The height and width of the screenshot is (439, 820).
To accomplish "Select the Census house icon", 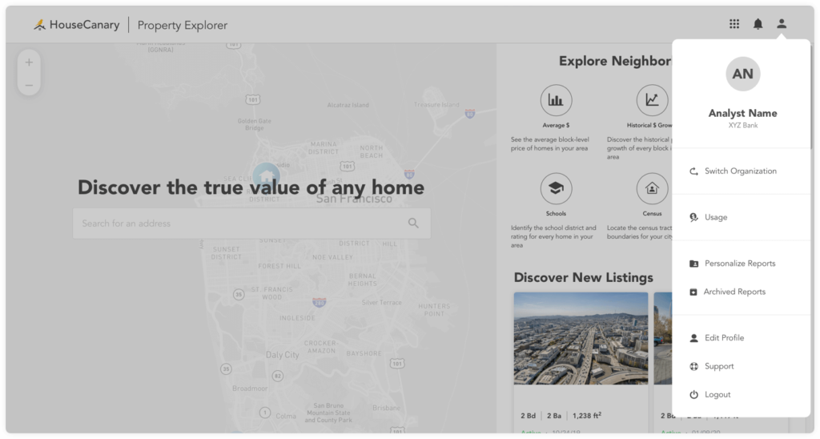I will 652,188.
